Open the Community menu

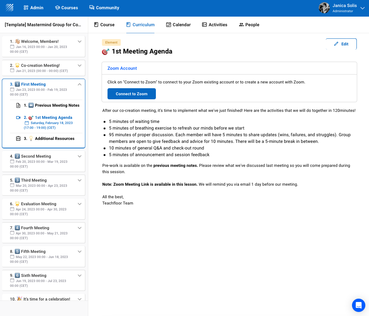104,8
